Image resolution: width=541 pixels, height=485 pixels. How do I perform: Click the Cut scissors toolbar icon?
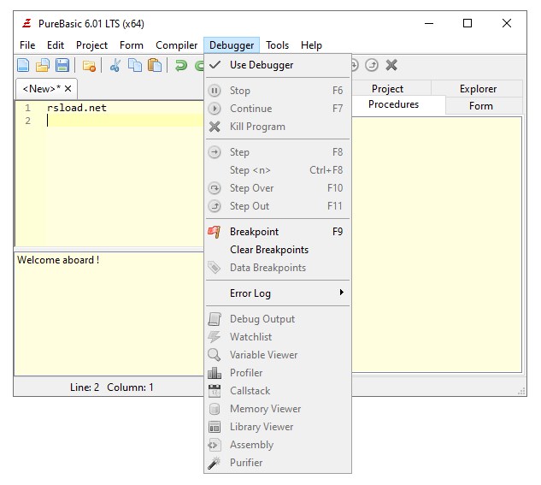(x=115, y=65)
